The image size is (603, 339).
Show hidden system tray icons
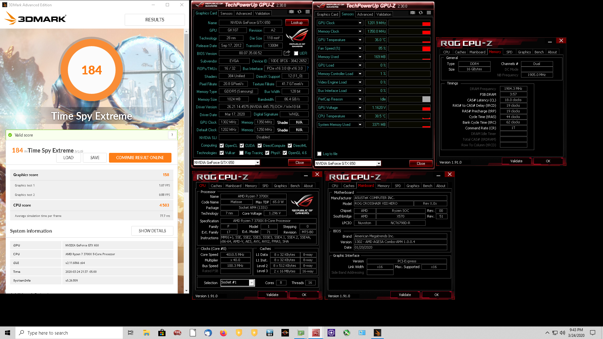click(x=547, y=333)
